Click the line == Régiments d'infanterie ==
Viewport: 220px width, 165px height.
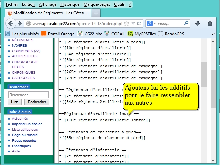click(x=93, y=150)
